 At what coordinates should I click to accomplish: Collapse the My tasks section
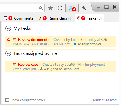(x=8, y=28)
